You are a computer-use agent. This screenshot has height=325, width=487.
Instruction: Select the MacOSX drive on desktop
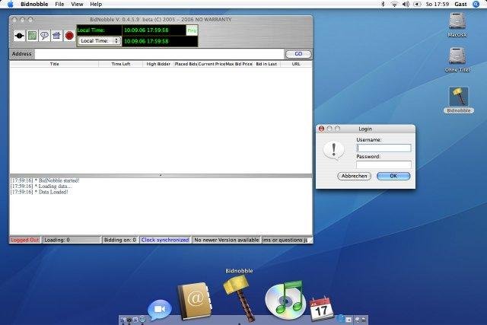point(457,25)
